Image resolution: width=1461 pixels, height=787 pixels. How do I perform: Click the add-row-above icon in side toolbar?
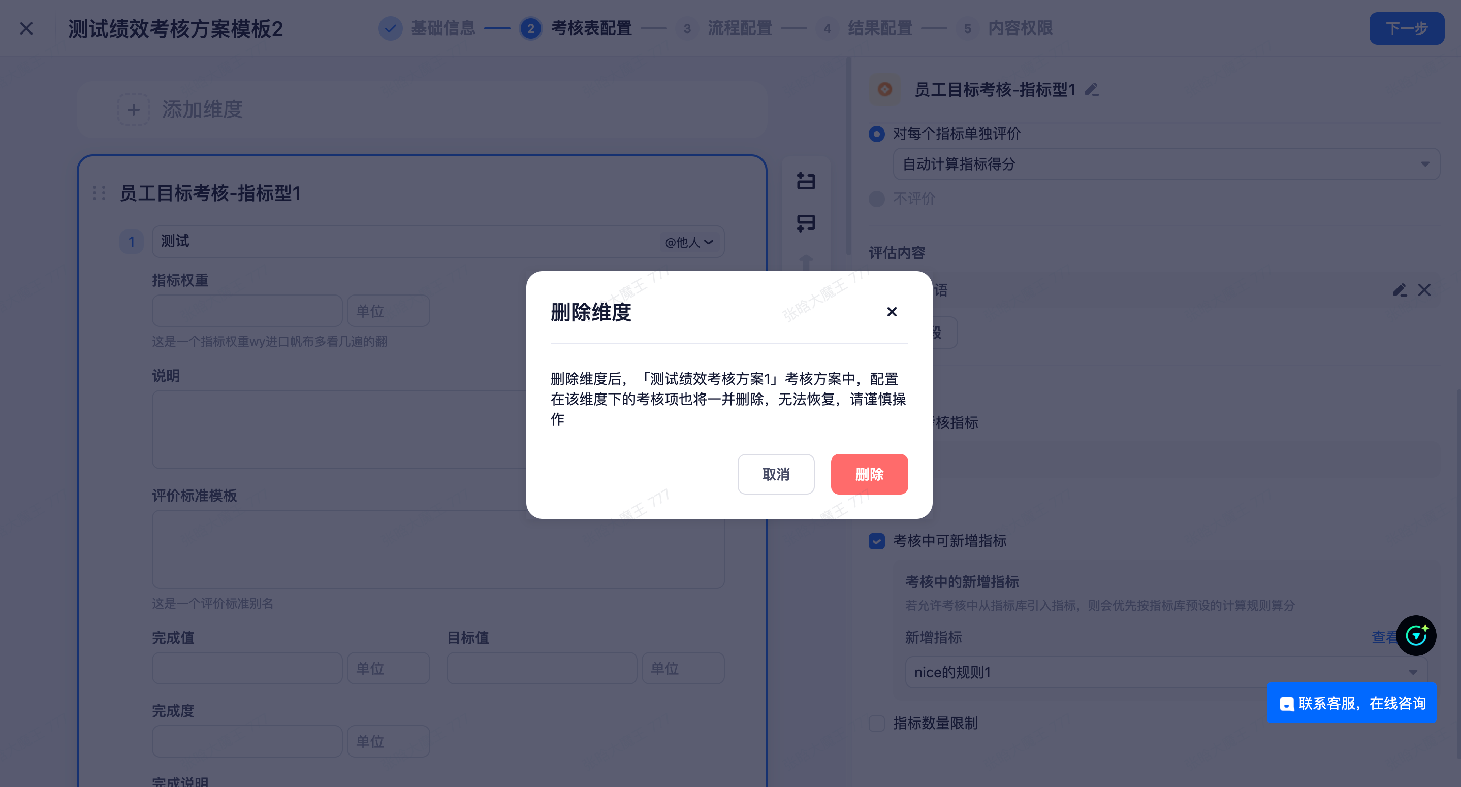click(806, 181)
